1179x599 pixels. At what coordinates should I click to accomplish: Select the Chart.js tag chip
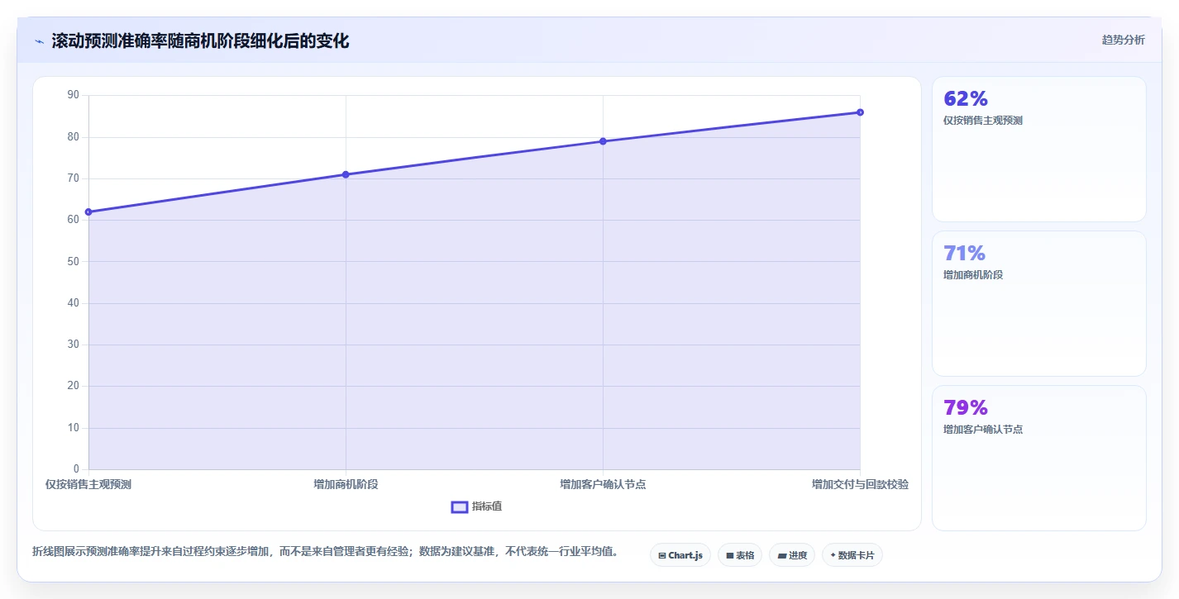pos(680,555)
